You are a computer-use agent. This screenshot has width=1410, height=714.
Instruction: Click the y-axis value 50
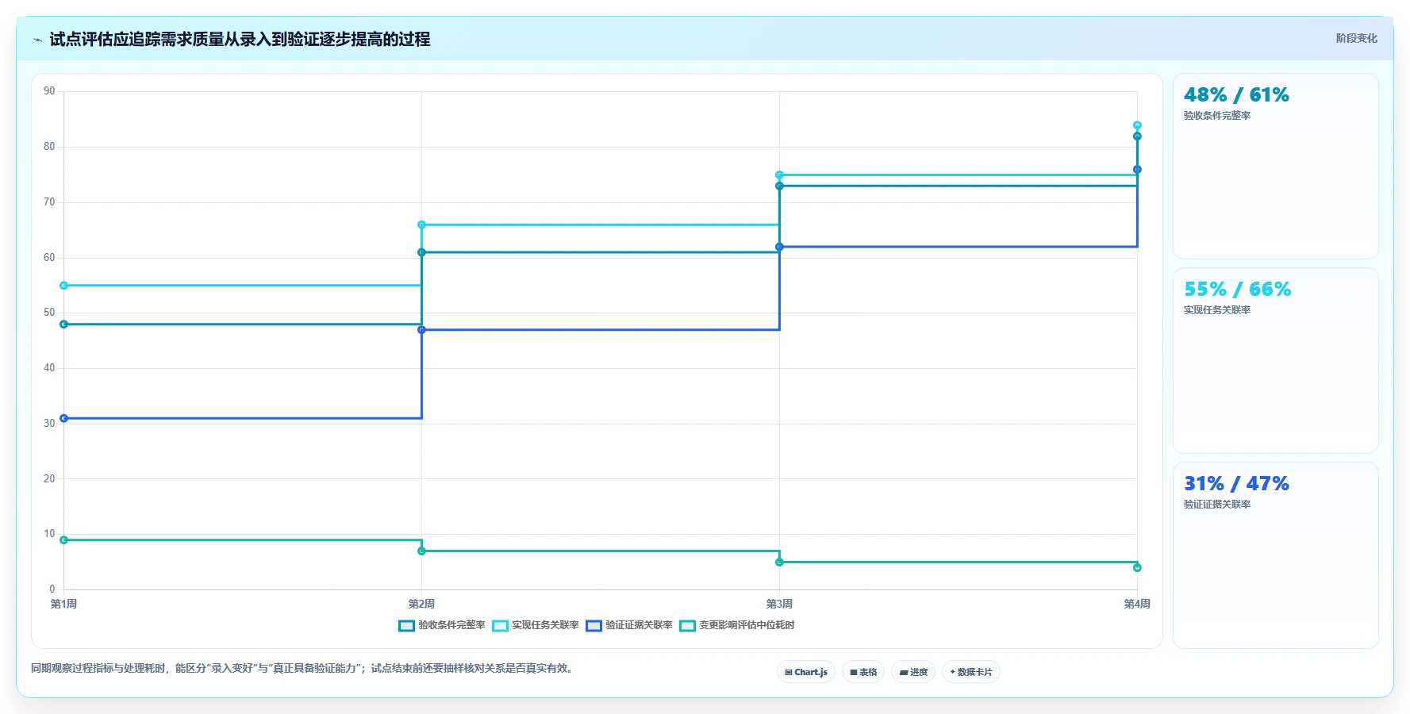pyautogui.click(x=49, y=313)
